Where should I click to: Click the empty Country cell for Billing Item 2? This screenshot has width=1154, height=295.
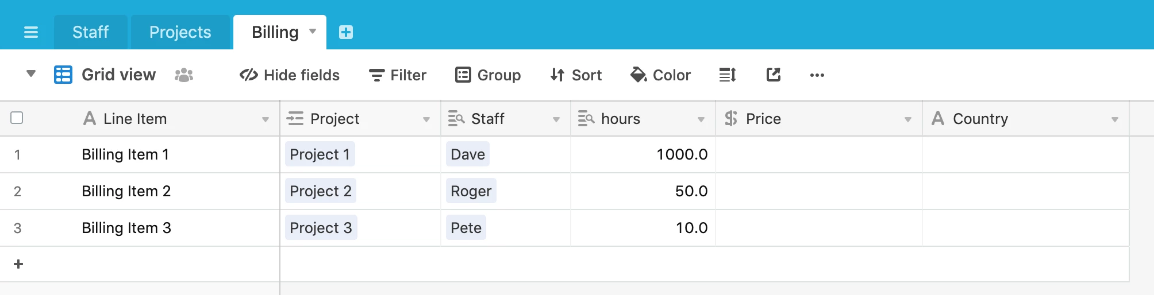(1026, 191)
